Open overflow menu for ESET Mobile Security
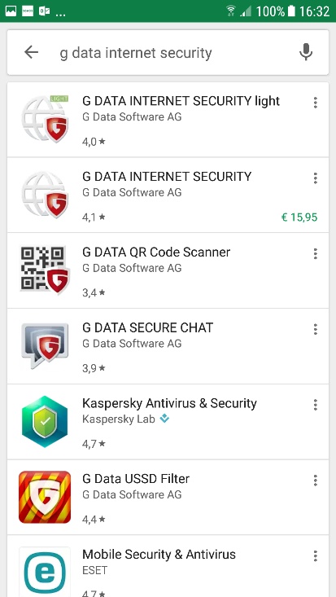 coord(315,556)
